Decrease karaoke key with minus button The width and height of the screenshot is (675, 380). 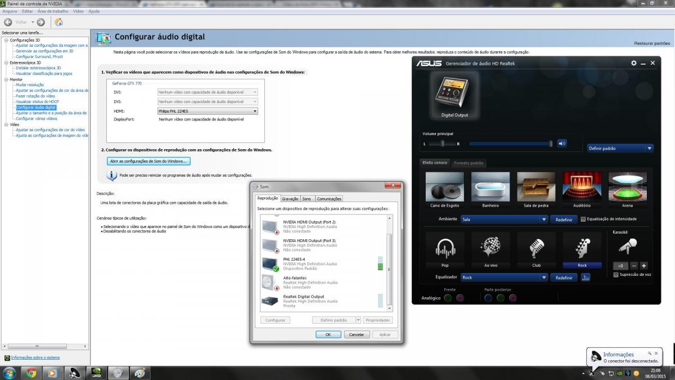pos(634,266)
